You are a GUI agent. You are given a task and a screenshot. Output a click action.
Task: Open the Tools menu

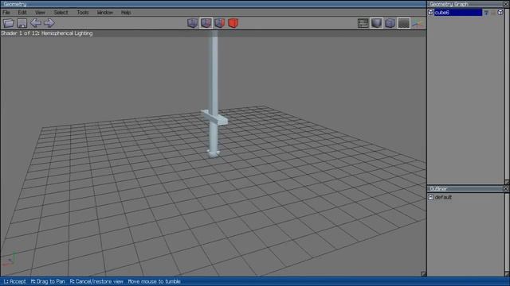click(x=83, y=13)
